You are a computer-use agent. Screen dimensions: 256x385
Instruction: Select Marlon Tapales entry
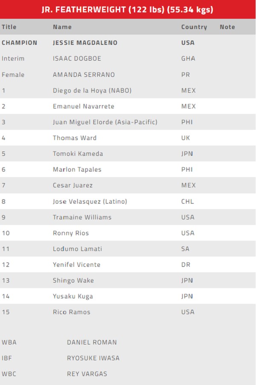tap(128, 169)
